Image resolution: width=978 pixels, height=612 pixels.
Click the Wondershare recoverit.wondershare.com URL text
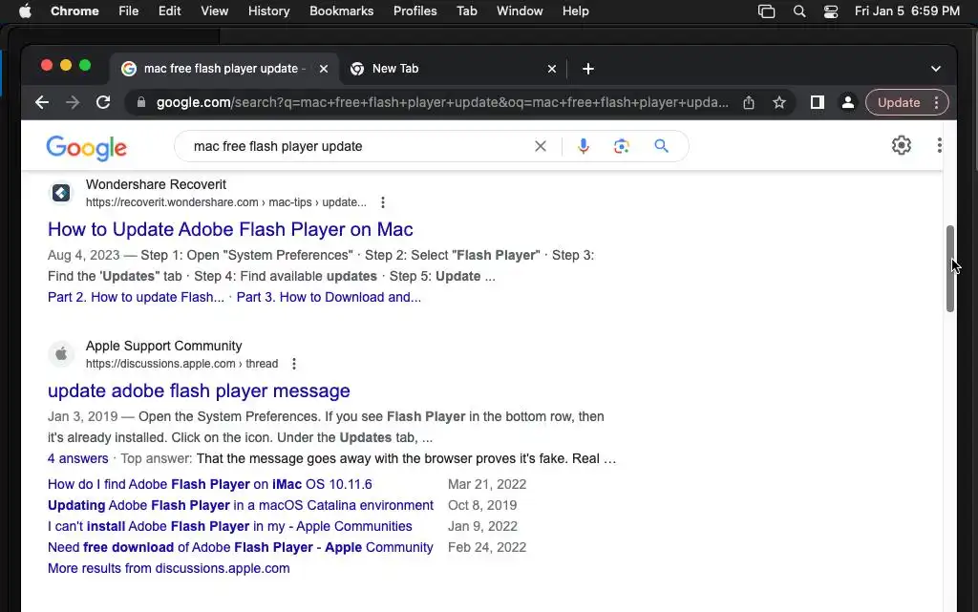pyautogui.click(x=225, y=202)
